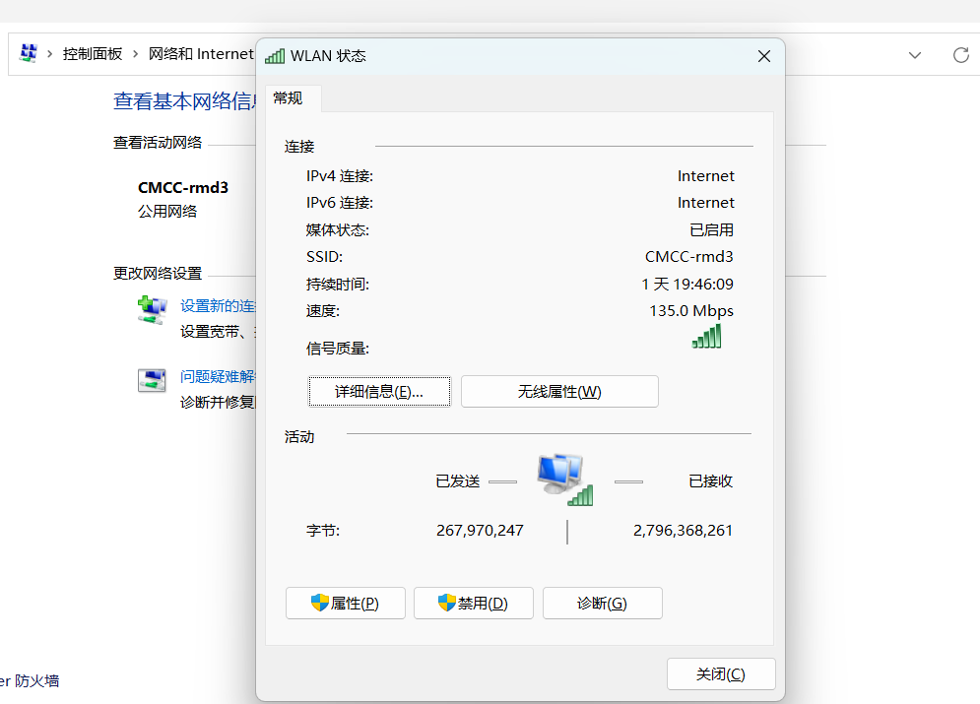Click the 无线属性(W) button

(x=559, y=392)
